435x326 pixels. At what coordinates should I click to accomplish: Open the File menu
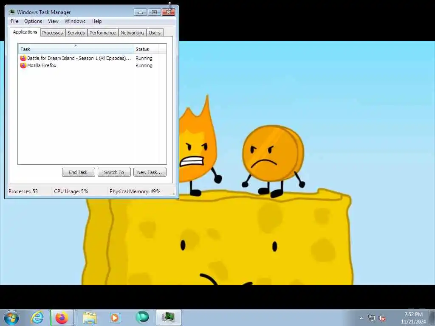14,21
